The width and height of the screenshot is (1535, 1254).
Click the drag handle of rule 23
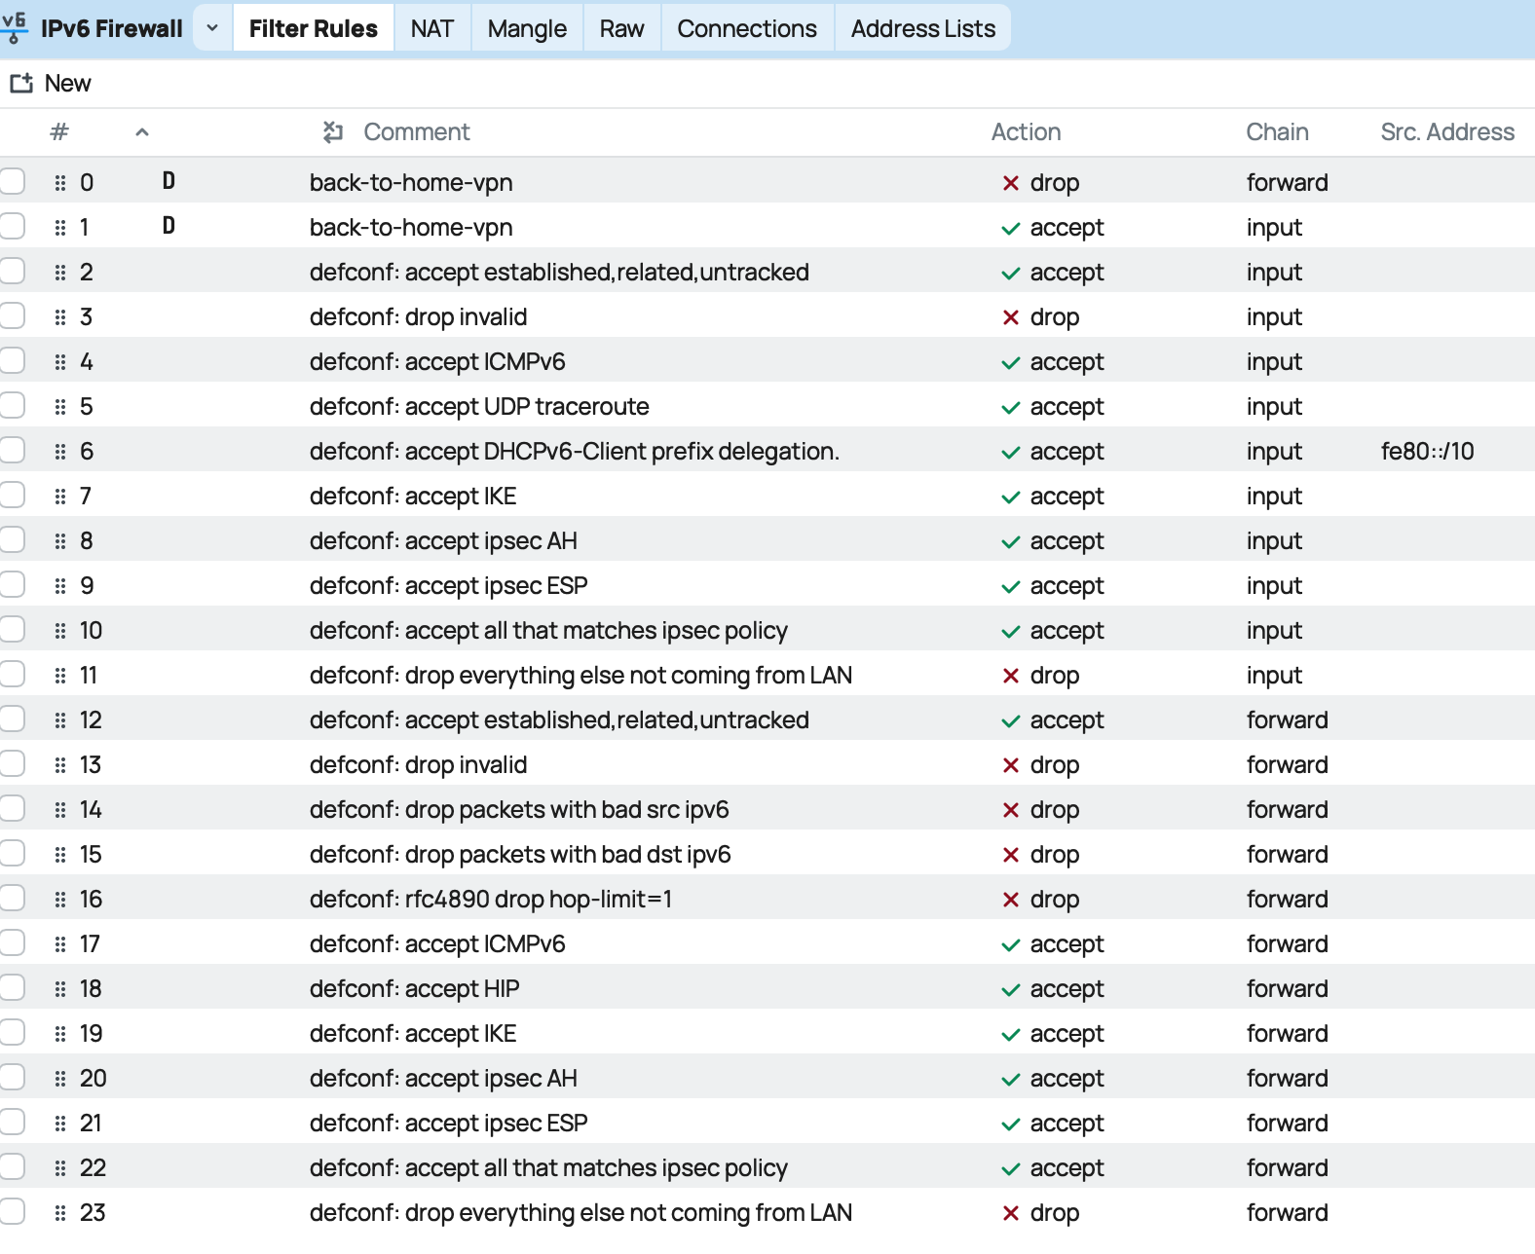click(60, 1213)
